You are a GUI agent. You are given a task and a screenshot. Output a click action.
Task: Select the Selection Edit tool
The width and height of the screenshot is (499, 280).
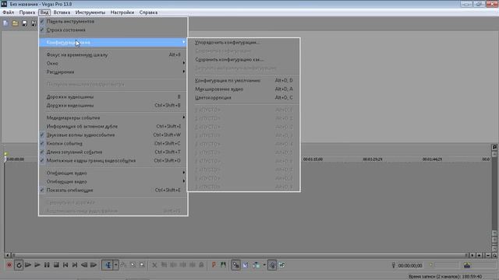pyautogui.click(x=133, y=265)
